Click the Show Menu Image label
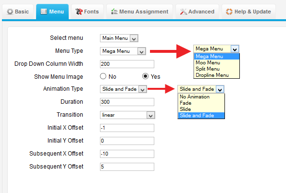 click(x=59, y=76)
